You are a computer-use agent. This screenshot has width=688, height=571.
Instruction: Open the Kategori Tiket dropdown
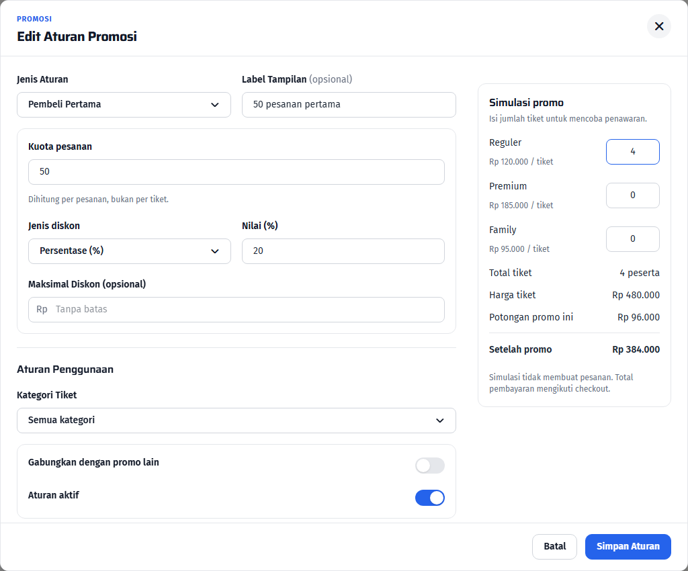click(x=236, y=421)
